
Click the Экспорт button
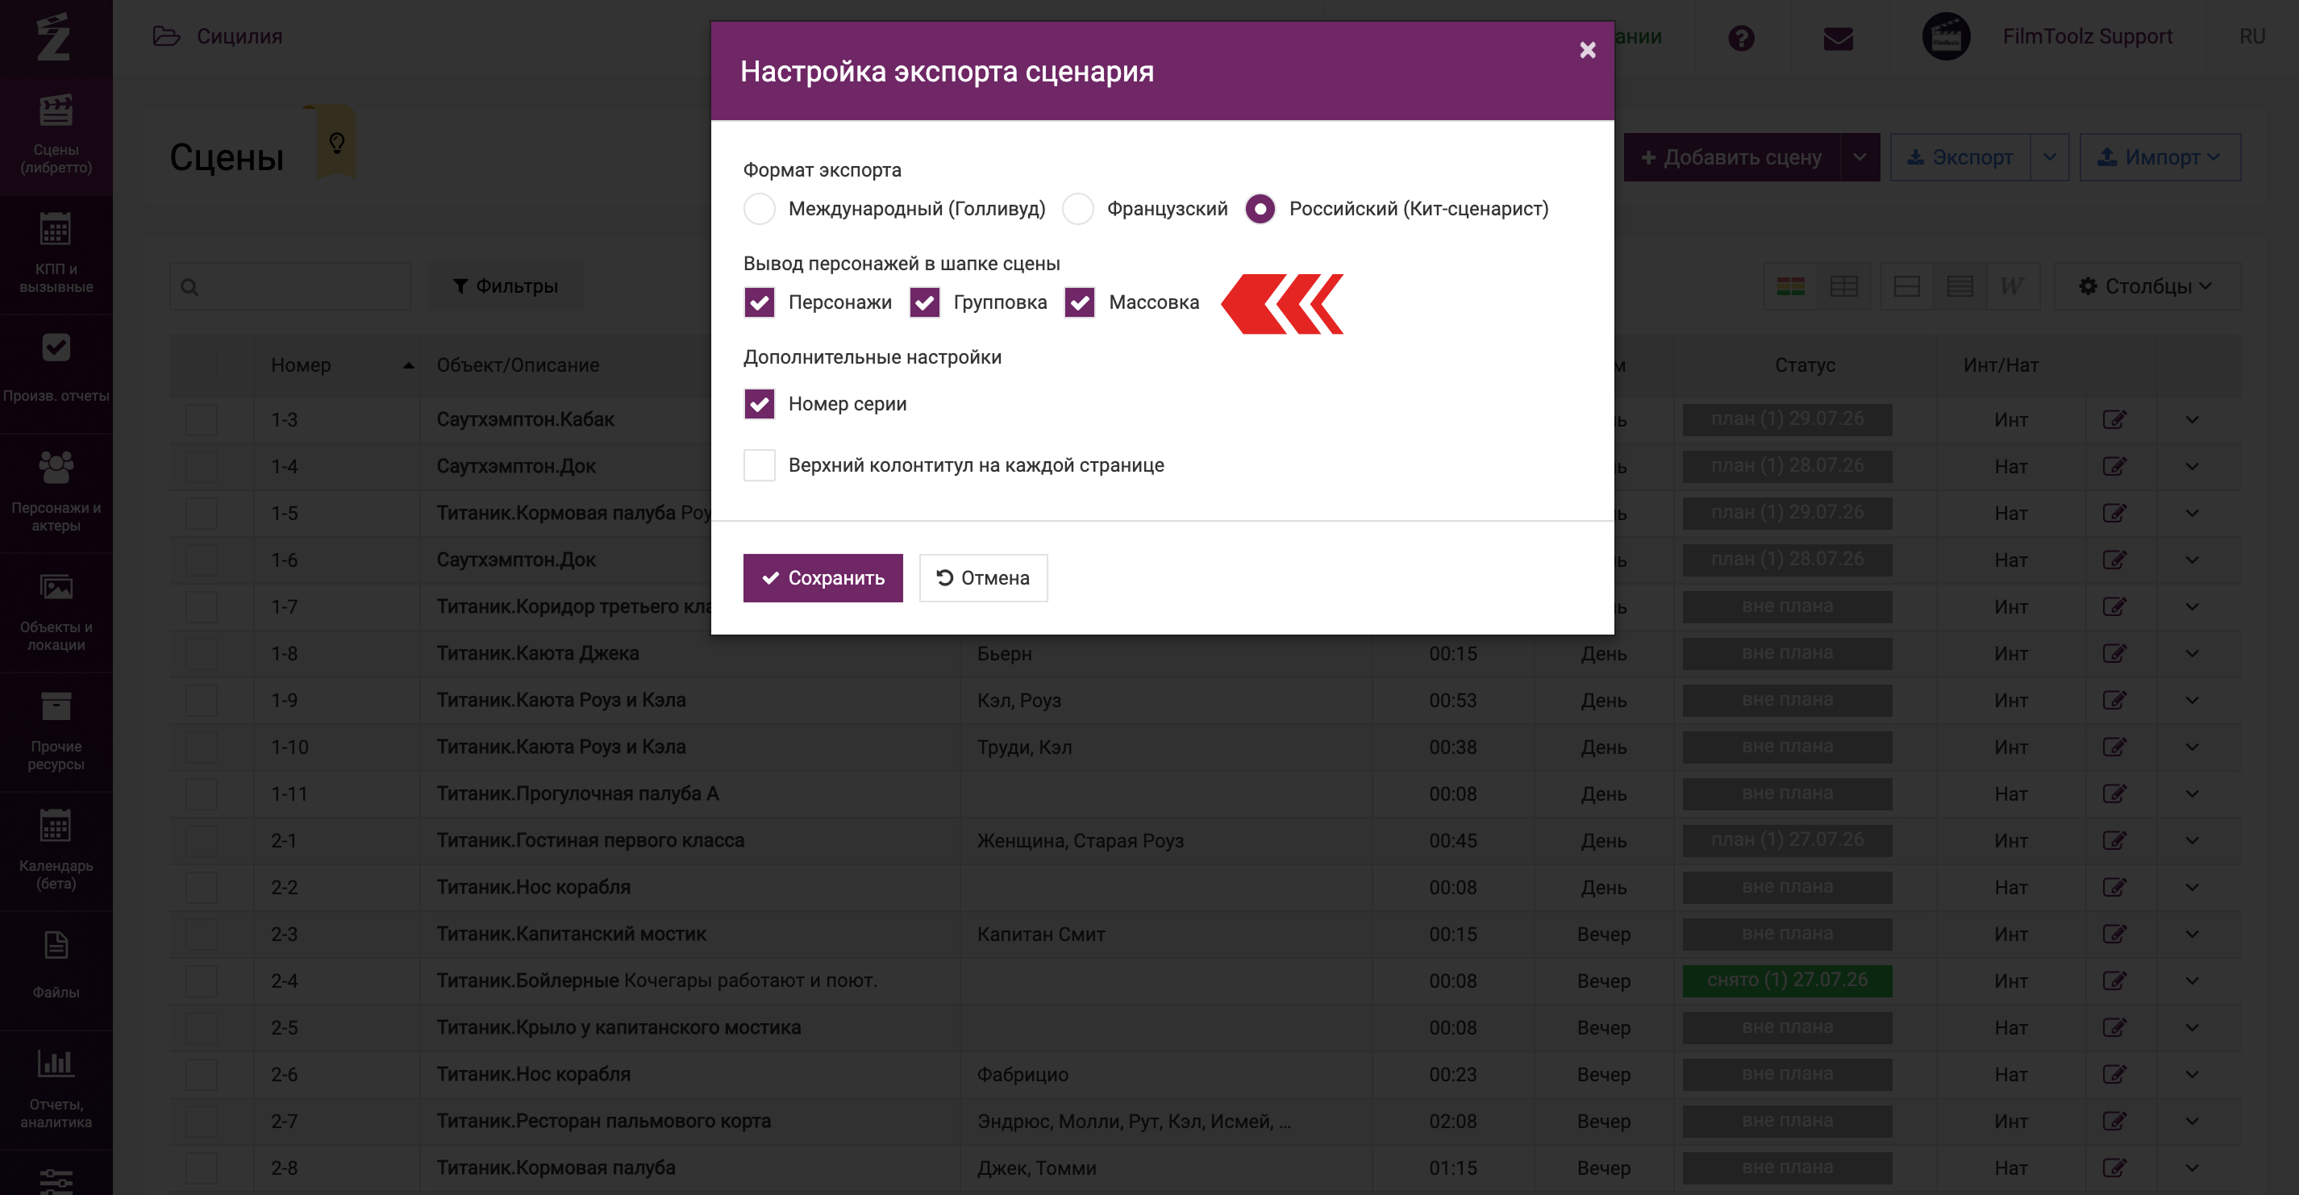1961,157
